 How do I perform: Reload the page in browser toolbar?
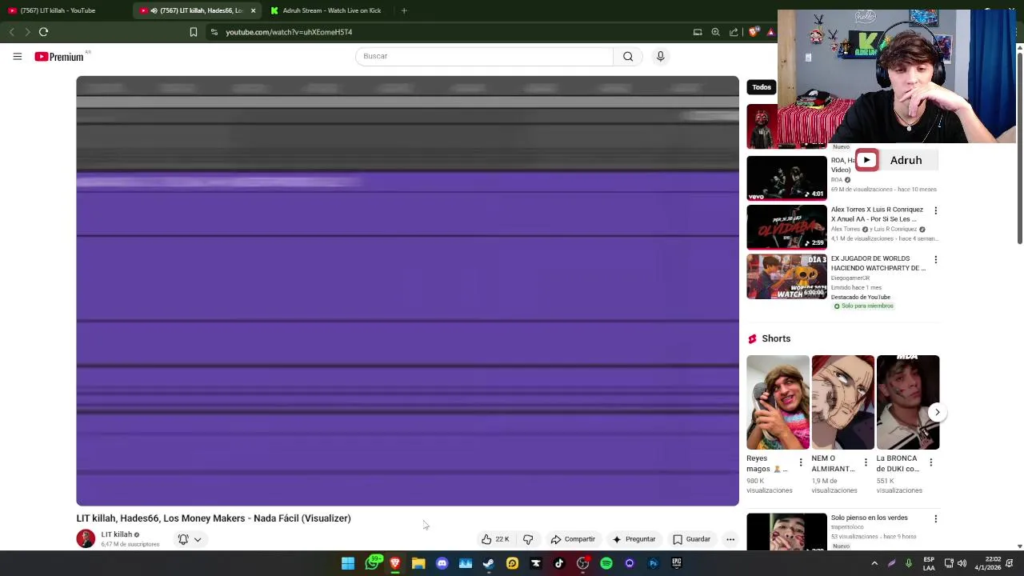[43, 32]
